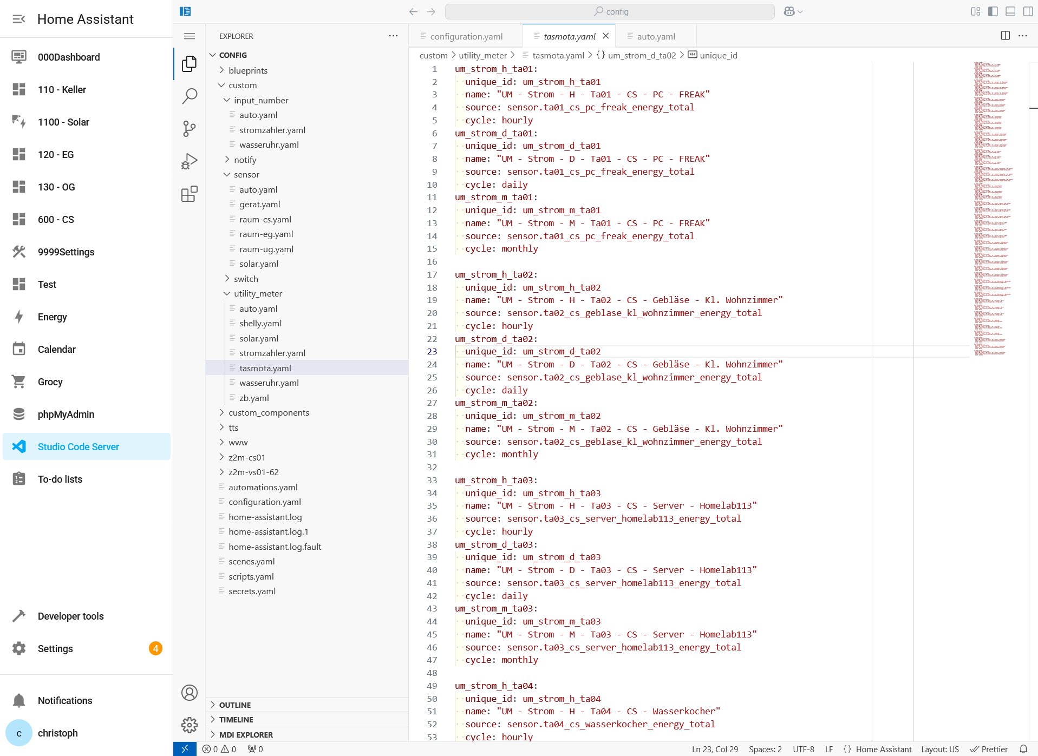This screenshot has height=756, width=1038.
Task: Open the hamburger application menu
Action: [189, 36]
